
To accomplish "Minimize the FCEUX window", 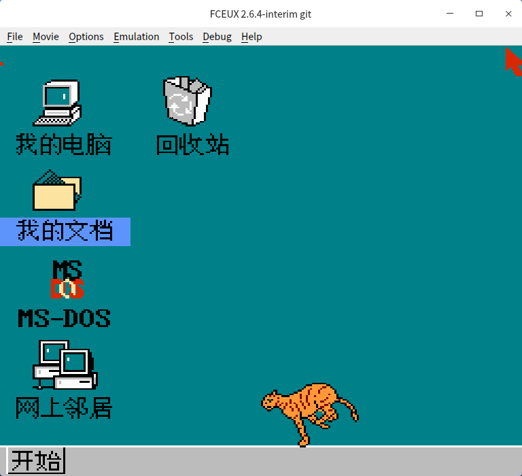I will click(x=450, y=14).
